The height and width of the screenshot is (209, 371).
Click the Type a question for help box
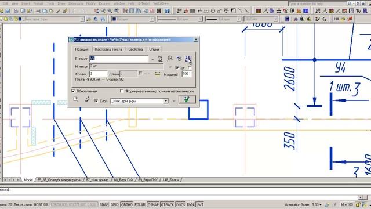click(317, 4)
